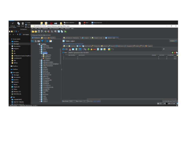
Task: Open the Database menu
Action: tap(45, 29)
